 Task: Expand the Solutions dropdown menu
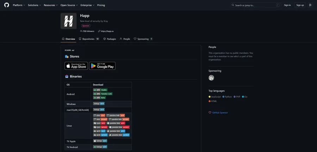tap(35, 5)
